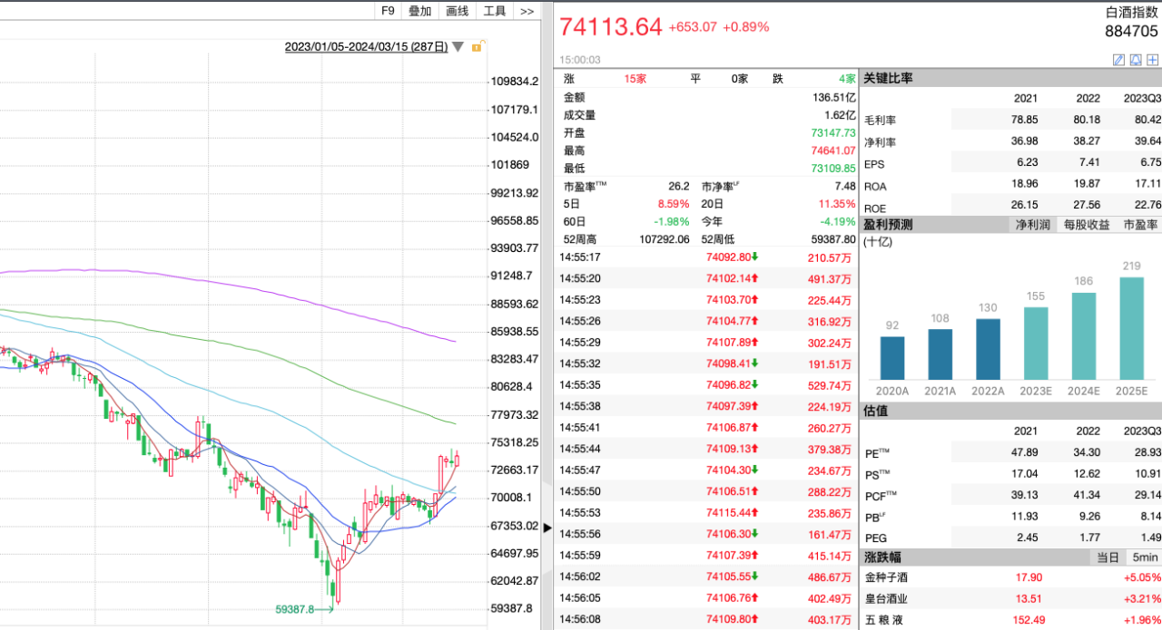The image size is (1162, 630).
Task: Click the main price 74113.64
Action: pos(611,27)
